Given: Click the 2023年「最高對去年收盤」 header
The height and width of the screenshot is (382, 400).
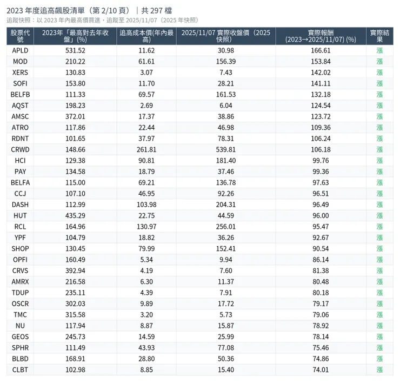Looking at the screenshot, I should (75, 36).
